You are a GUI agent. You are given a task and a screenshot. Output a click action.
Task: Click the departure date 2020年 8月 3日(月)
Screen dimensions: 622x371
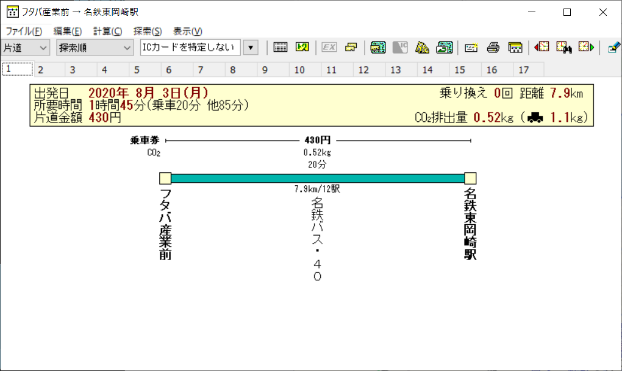148,93
